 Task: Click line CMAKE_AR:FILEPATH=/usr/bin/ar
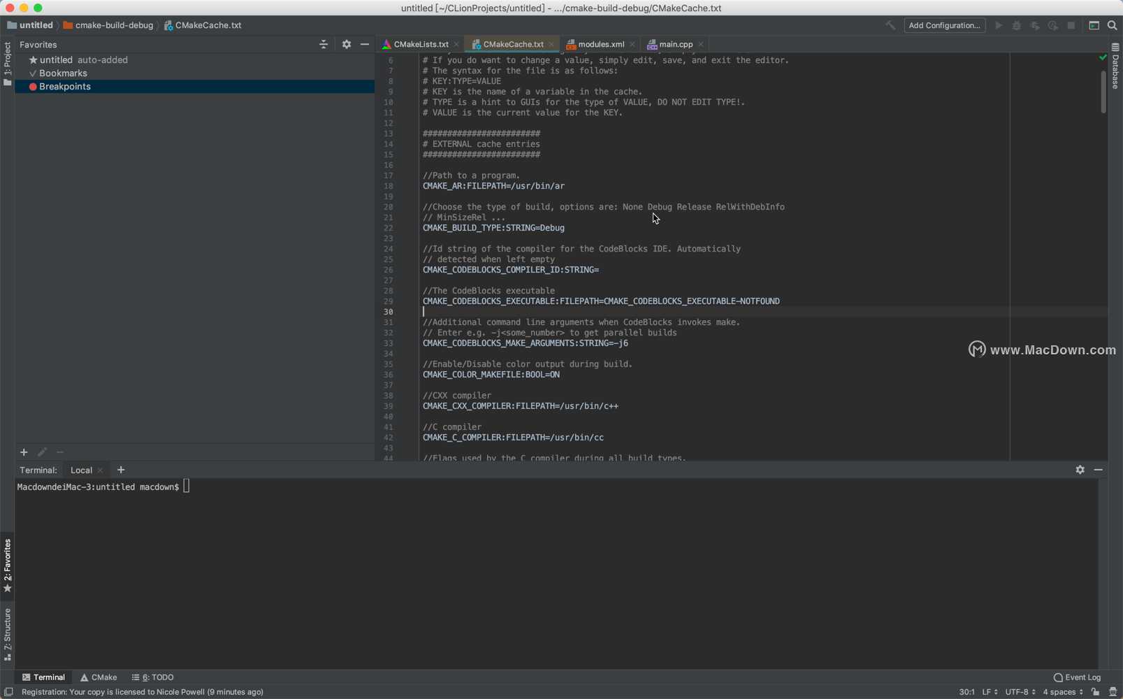(x=493, y=186)
